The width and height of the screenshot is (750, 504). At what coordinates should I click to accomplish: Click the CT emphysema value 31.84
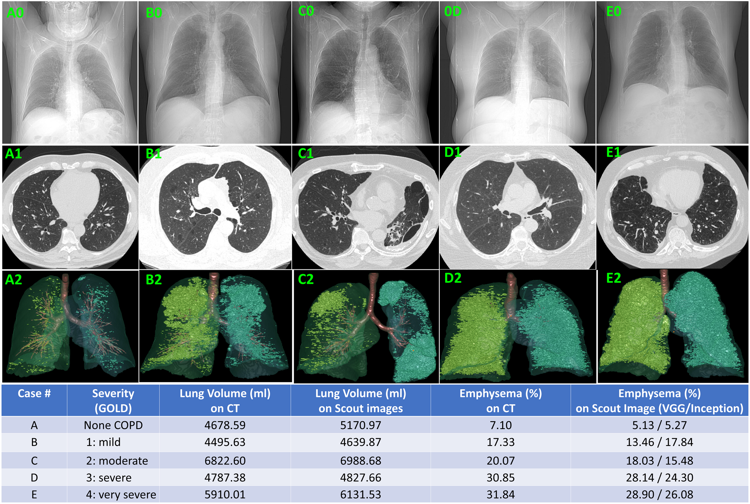pos(501,494)
